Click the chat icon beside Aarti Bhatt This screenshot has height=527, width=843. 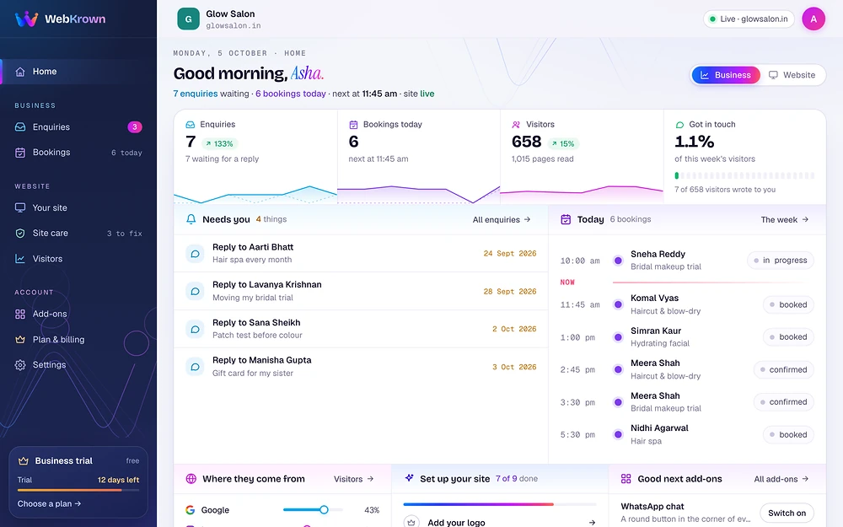point(196,253)
